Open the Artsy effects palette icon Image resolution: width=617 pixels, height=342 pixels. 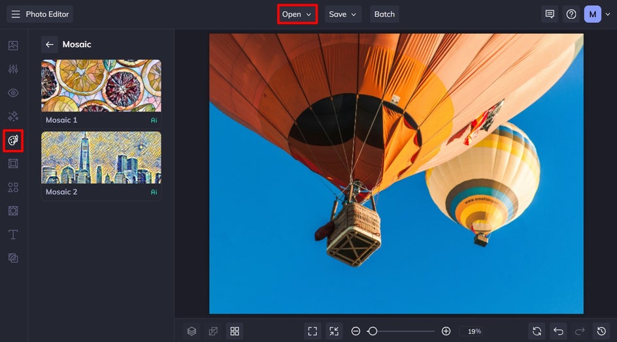tap(13, 140)
